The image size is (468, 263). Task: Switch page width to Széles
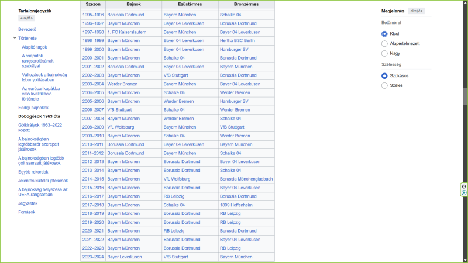[x=384, y=85]
